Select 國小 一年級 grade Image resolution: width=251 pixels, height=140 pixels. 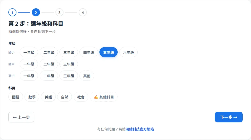[29, 52]
